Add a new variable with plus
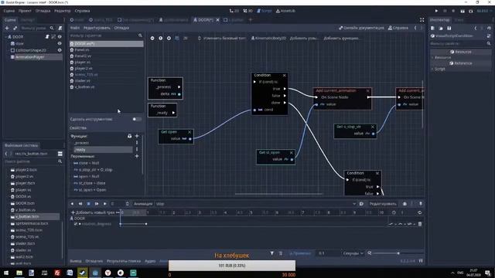This screenshot has width=495, height=278. point(137,156)
